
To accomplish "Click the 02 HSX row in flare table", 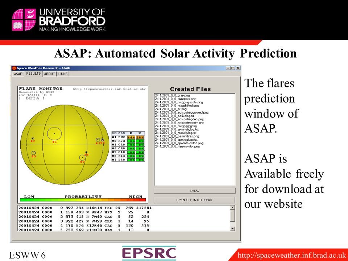I will [x=128, y=141].
